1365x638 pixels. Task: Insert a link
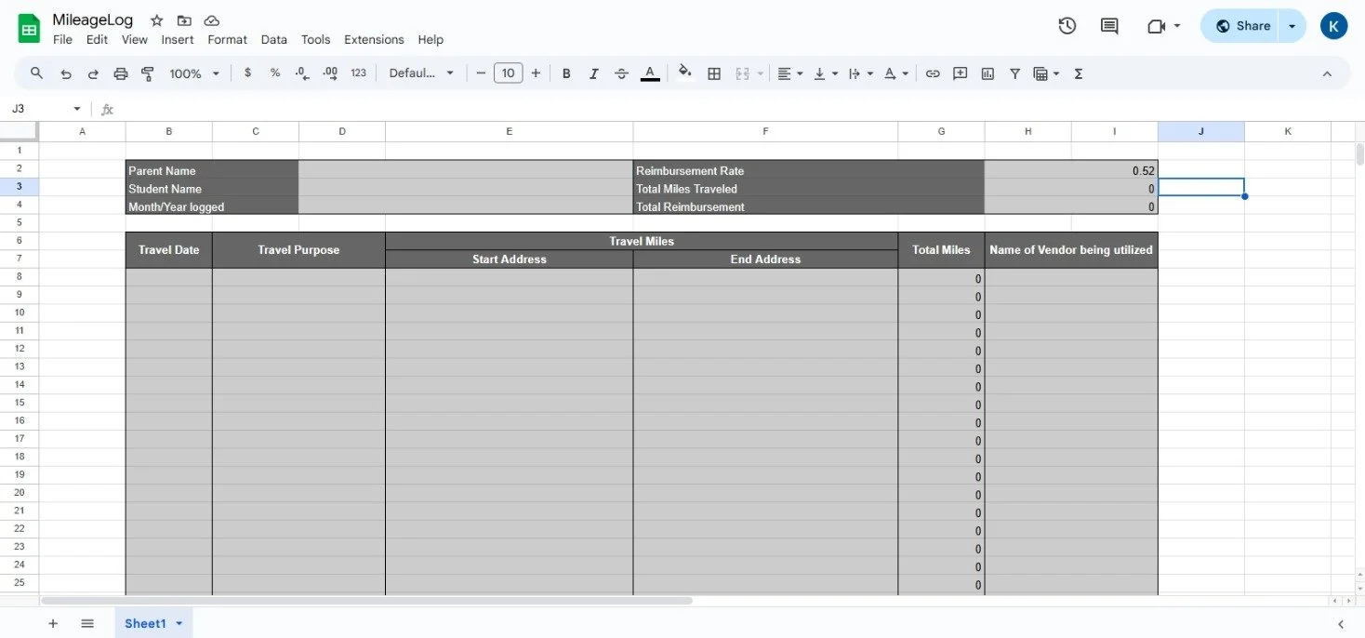point(933,73)
